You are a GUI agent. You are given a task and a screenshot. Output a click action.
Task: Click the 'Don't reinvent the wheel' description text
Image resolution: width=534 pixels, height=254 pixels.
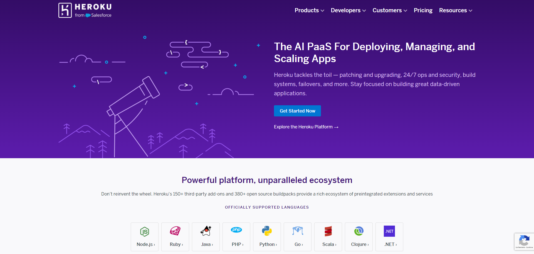point(267,194)
